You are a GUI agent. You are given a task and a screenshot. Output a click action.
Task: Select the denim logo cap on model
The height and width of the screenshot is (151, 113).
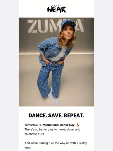(68, 24)
